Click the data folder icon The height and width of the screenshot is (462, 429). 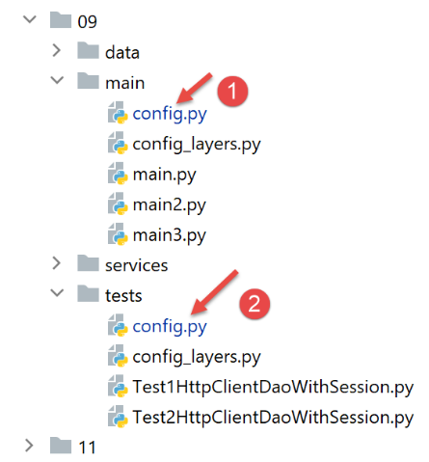click(88, 50)
